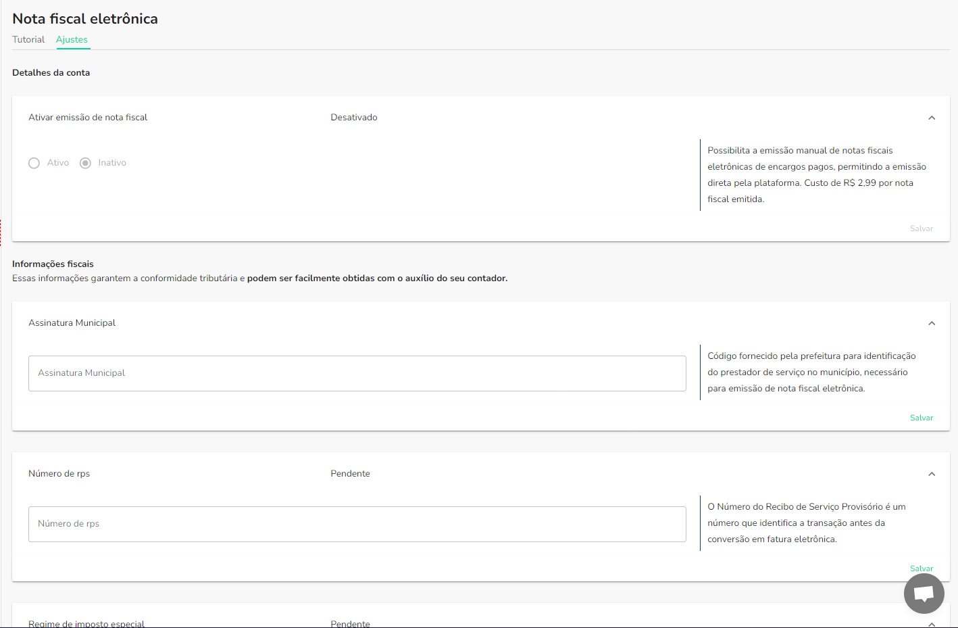Click the bold contador hint text

pyautogui.click(x=377, y=278)
